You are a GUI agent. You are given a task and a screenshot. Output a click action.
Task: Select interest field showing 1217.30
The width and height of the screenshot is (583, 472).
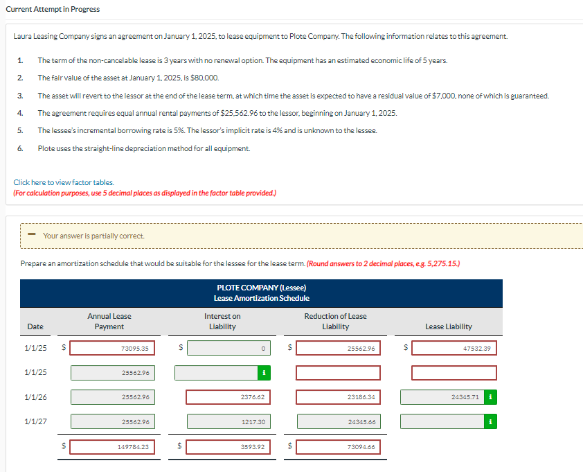pos(228,421)
